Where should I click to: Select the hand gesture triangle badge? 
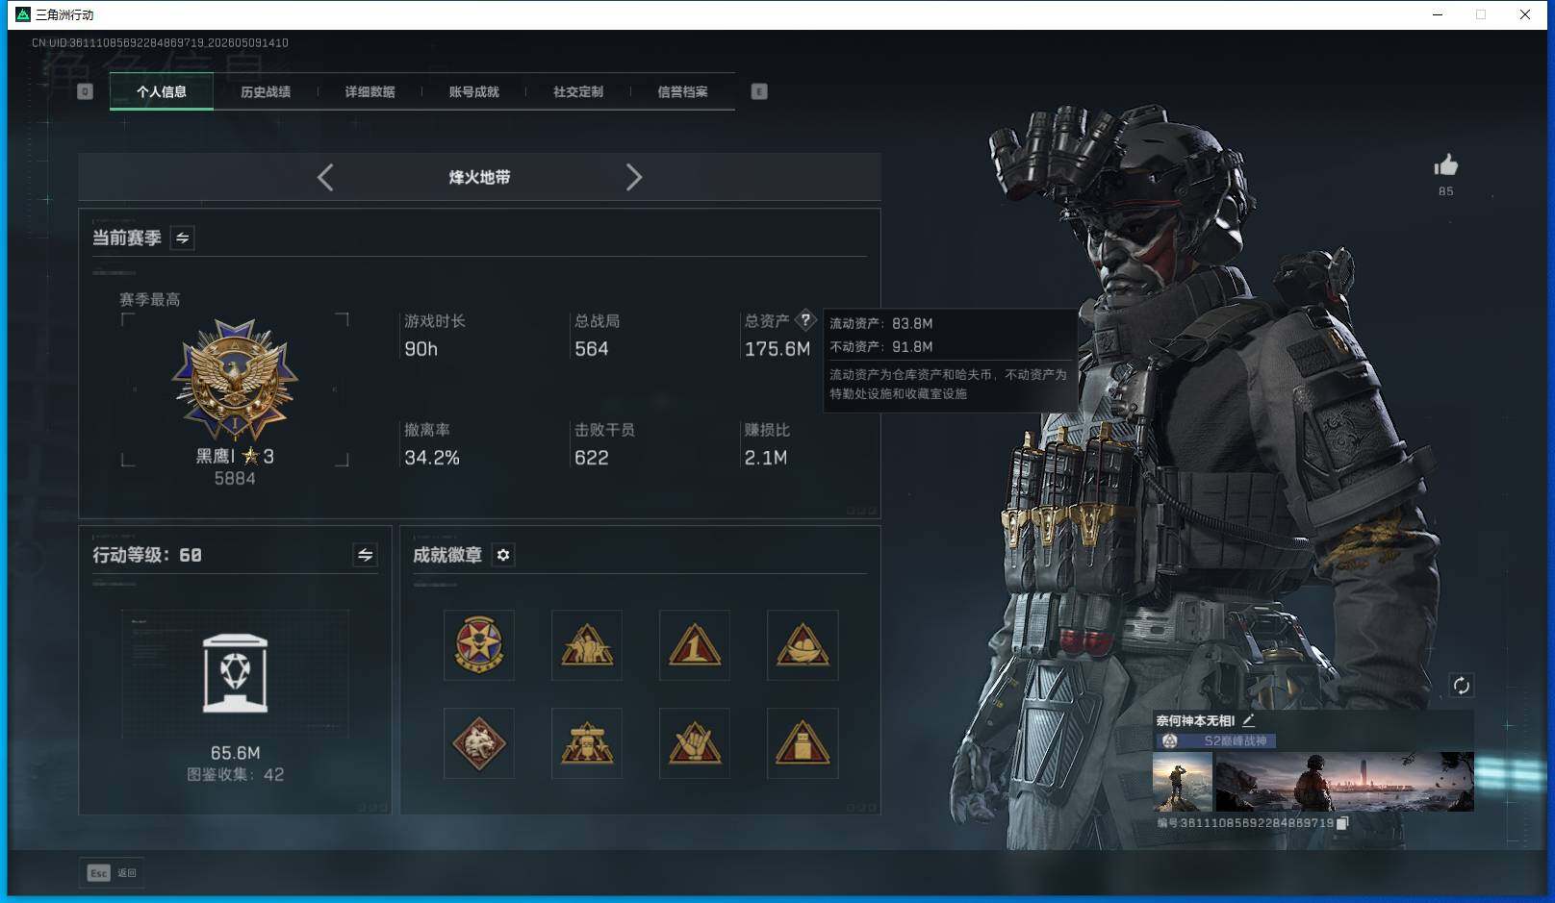click(695, 743)
